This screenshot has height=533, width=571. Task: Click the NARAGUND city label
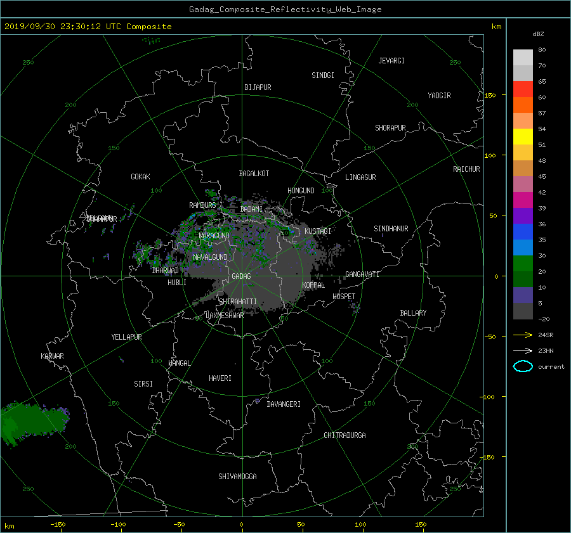click(x=214, y=236)
